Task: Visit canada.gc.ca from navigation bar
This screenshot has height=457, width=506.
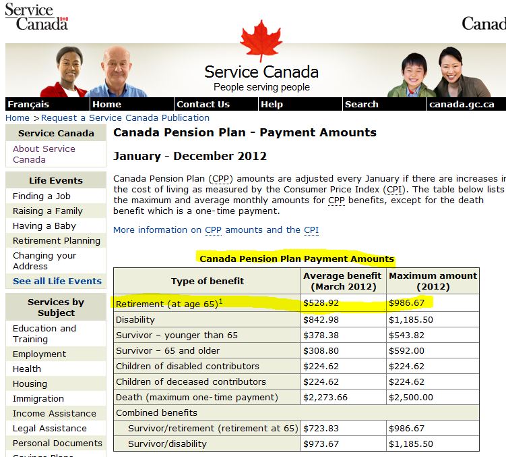Action: [x=462, y=105]
